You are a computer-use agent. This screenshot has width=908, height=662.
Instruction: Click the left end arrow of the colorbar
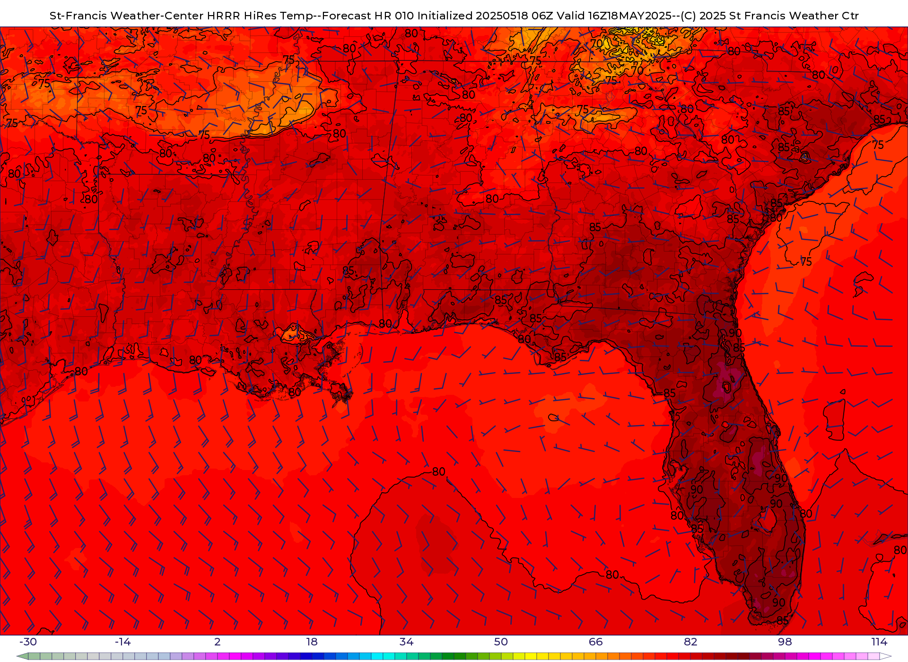coord(22,656)
